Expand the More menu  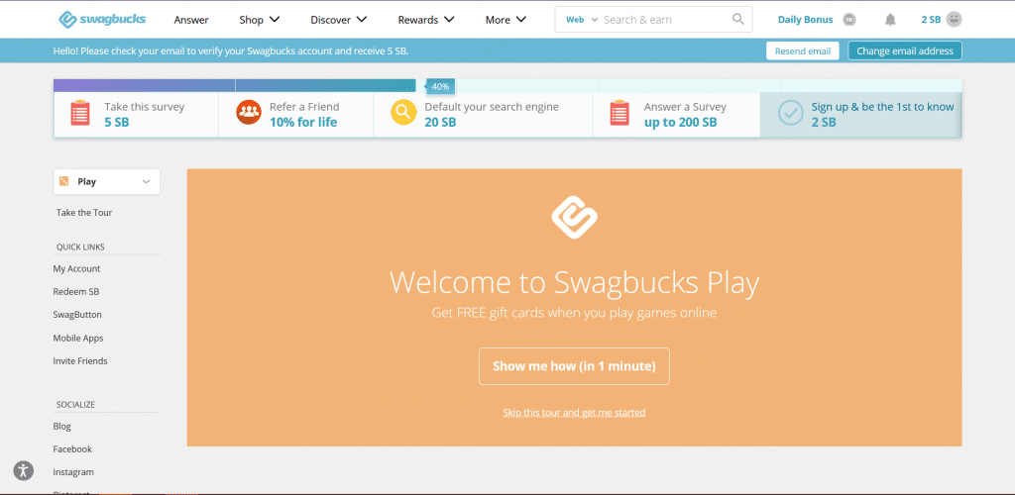click(x=506, y=20)
